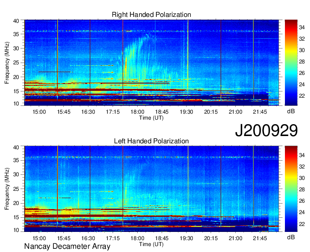Image resolution: width=310 pixels, height=252 pixels.
Task: Click "15:00" time tick on Left Handed plot
Action: pyautogui.click(x=39, y=238)
